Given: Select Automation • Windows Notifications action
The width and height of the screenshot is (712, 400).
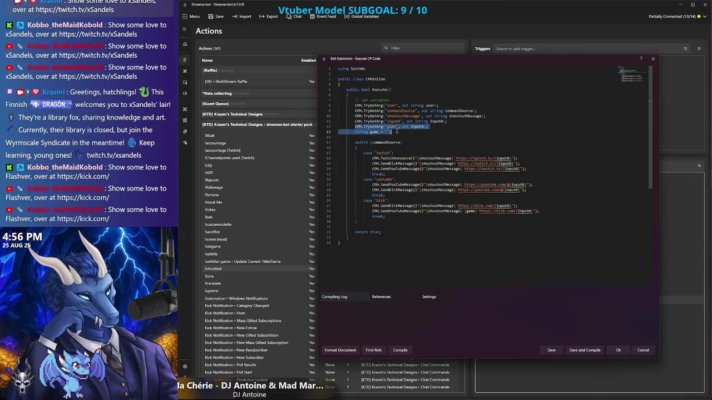Looking at the screenshot, I should tap(259, 298).
